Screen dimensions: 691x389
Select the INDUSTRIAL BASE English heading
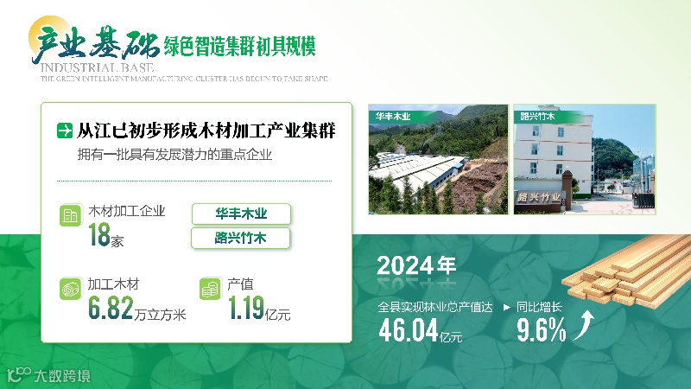[x=97, y=68]
